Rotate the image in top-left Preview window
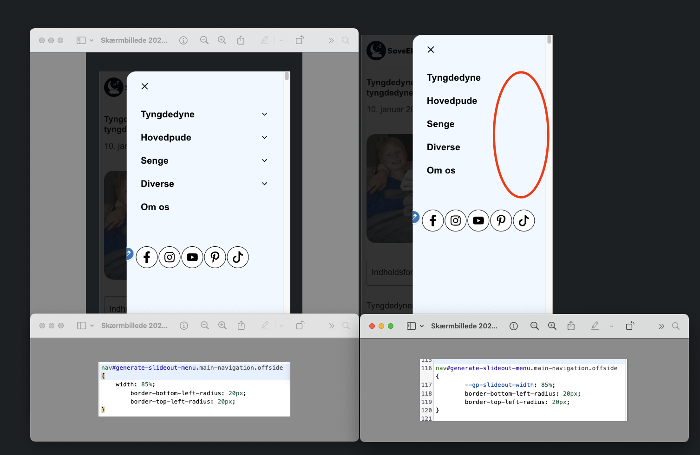The height and width of the screenshot is (455, 700). (300, 40)
